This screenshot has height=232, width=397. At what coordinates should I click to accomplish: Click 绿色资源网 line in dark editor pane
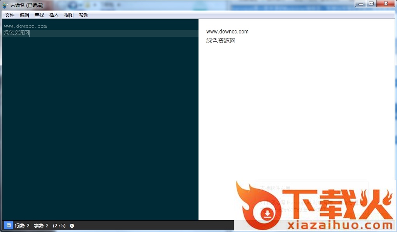17,33
